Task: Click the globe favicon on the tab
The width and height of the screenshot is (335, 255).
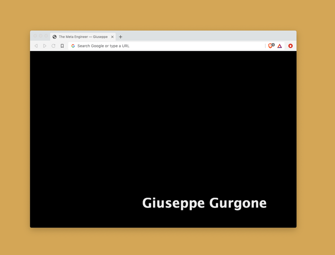Action: tap(54, 37)
